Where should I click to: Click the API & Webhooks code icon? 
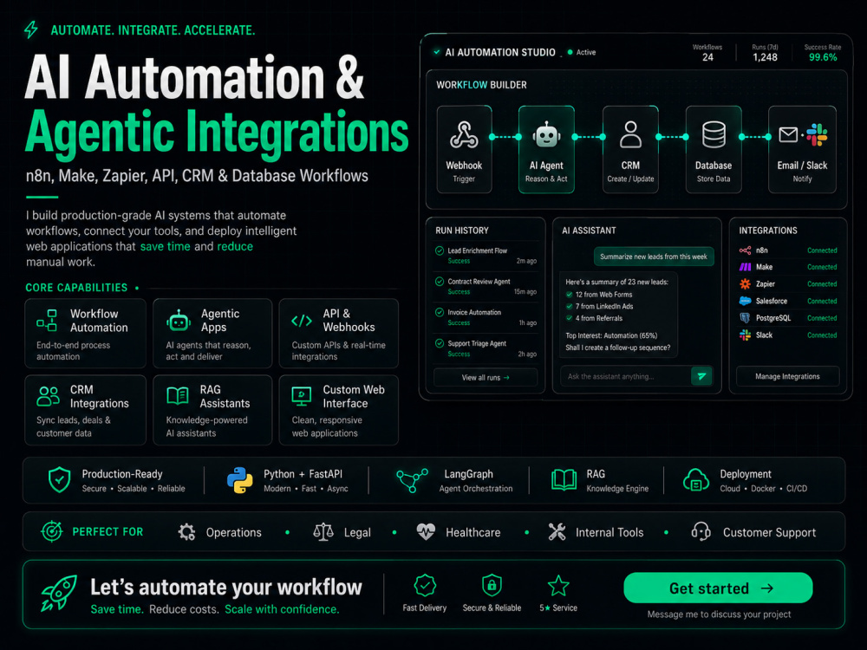pos(302,321)
